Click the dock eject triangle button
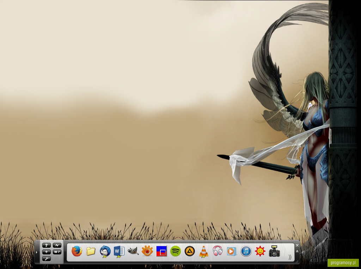 point(297,251)
